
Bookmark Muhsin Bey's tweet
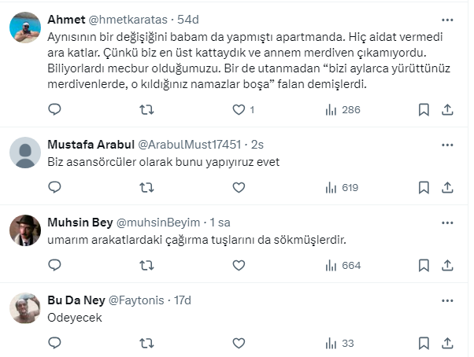coord(424,265)
